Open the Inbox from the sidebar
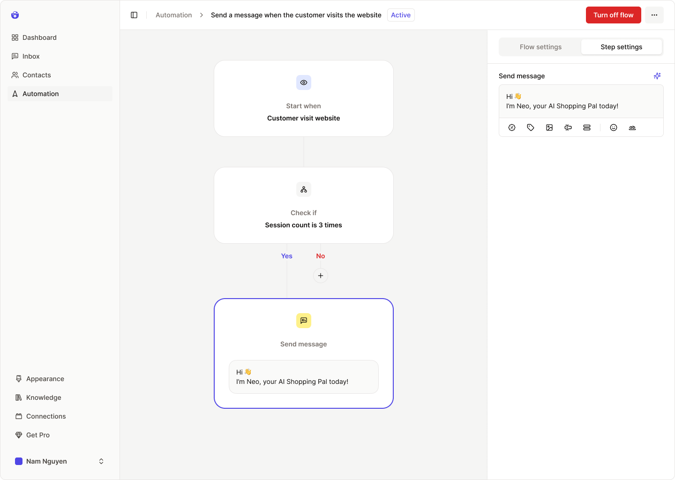This screenshot has height=480, width=675. click(x=31, y=56)
